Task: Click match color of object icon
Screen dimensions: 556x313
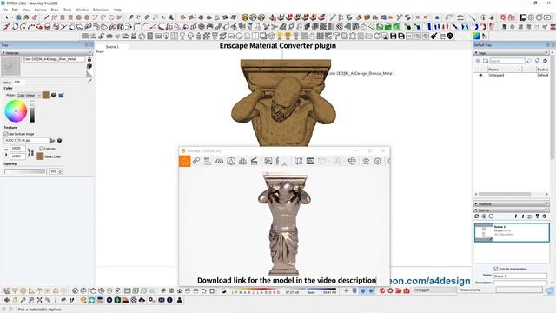Action: coord(54,95)
